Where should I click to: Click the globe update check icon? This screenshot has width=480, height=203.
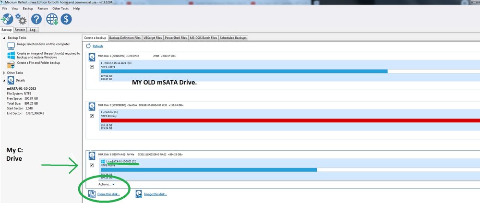[52, 19]
